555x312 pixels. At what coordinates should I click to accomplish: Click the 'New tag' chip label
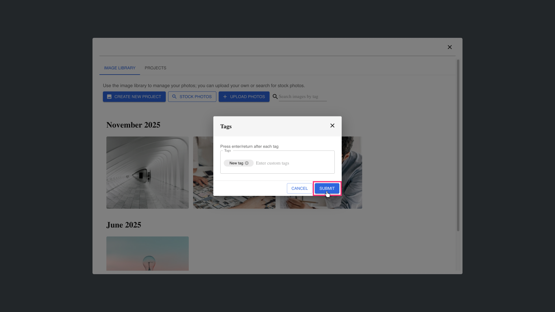click(x=236, y=163)
